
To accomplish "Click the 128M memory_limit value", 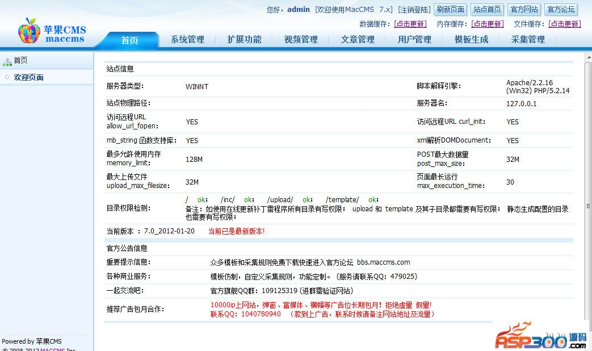I will [x=194, y=160].
